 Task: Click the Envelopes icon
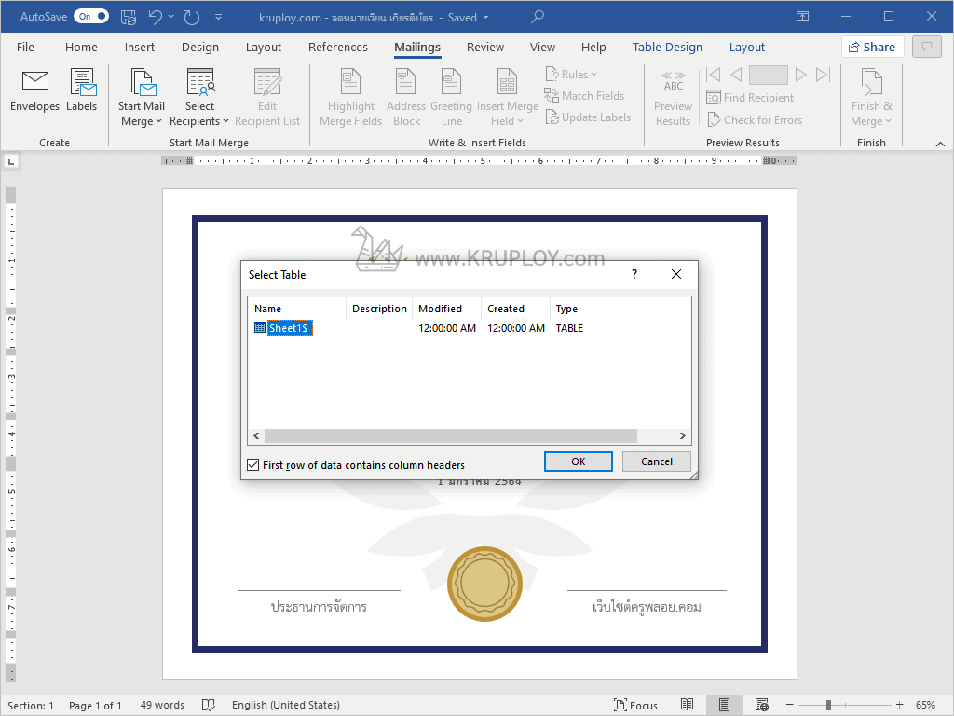[34, 81]
